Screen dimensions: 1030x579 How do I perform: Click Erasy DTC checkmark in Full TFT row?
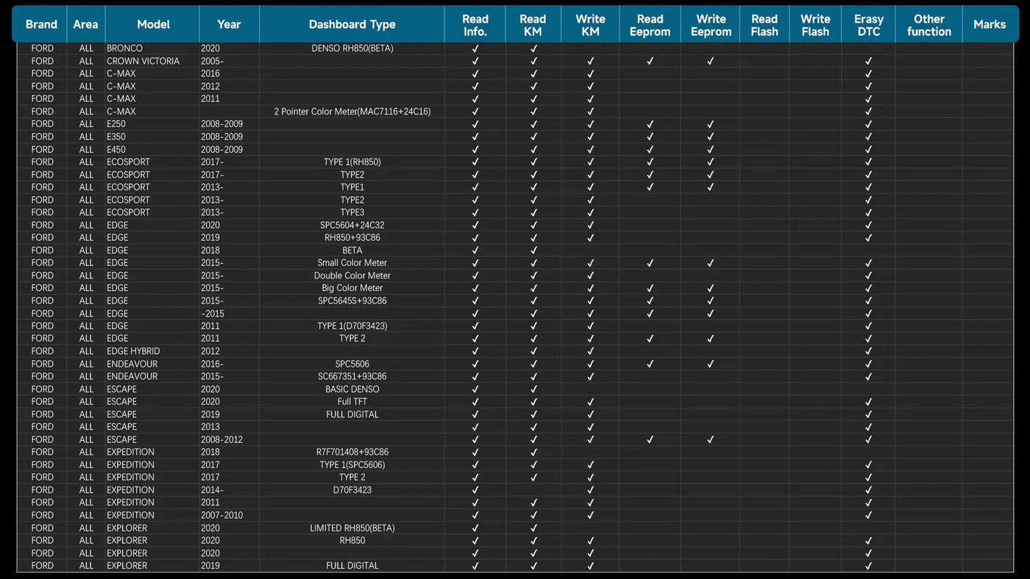868,402
